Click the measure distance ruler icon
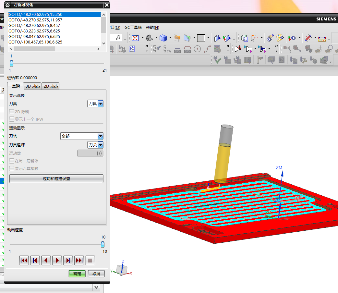The height and width of the screenshot is (293, 338). coord(322,38)
